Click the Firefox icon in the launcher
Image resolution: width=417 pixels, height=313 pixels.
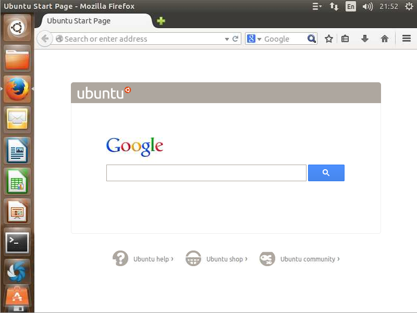point(17,89)
